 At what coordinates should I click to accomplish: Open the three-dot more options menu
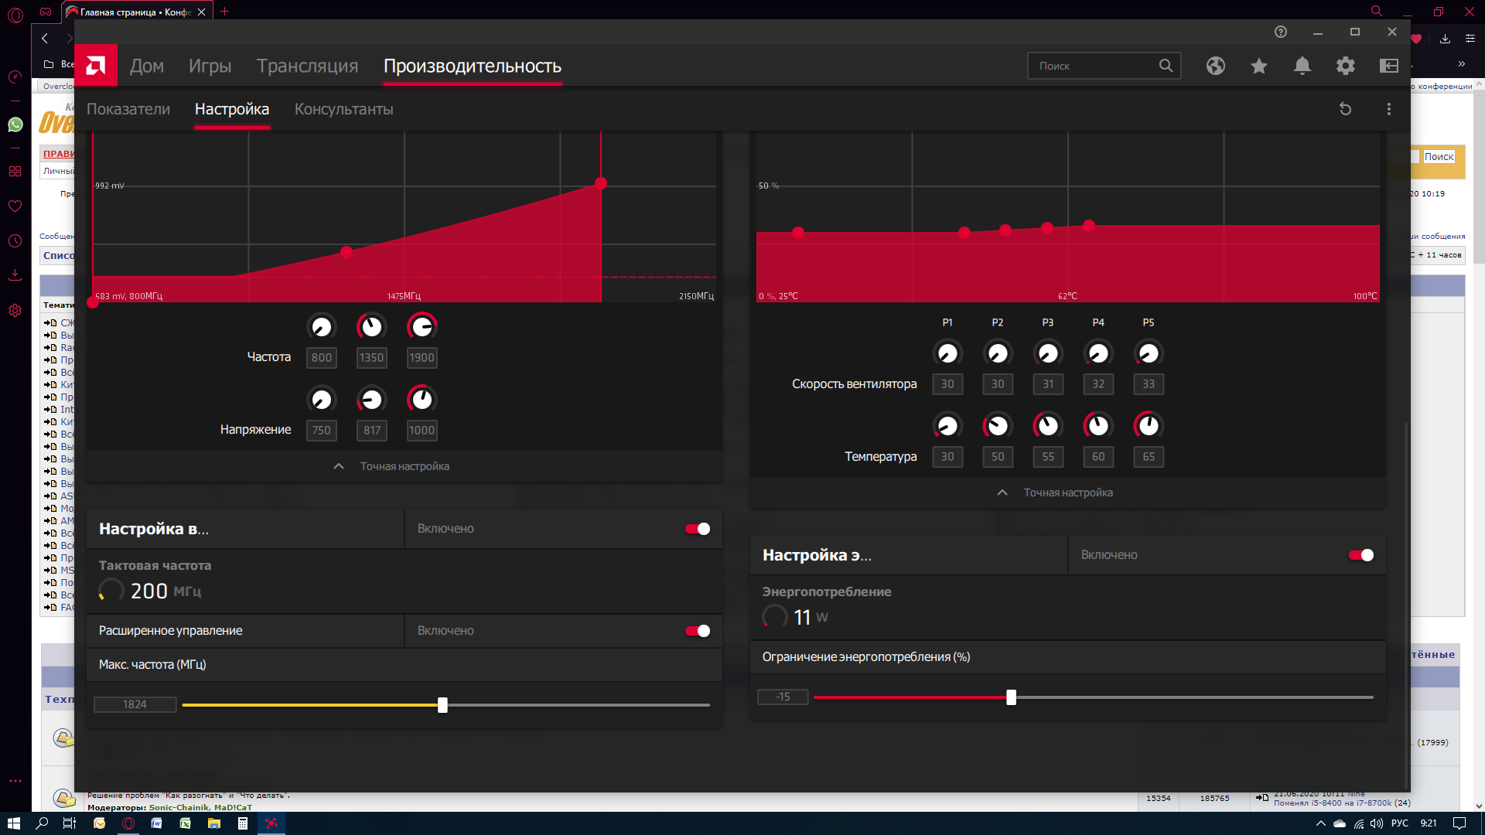pyautogui.click(x=1389, y=109)
